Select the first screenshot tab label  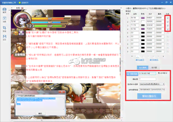click(18, 8)
